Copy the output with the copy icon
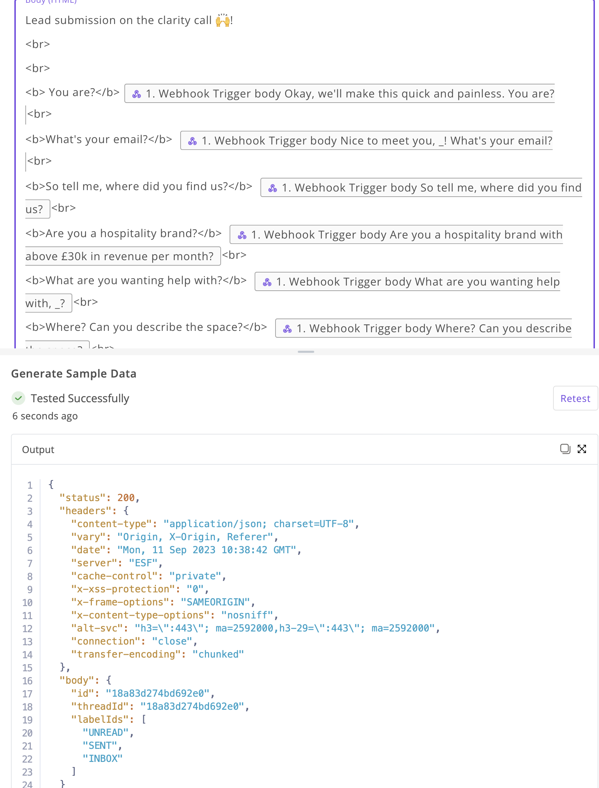Viewport: 599px width, 788px height. [565, 449]
